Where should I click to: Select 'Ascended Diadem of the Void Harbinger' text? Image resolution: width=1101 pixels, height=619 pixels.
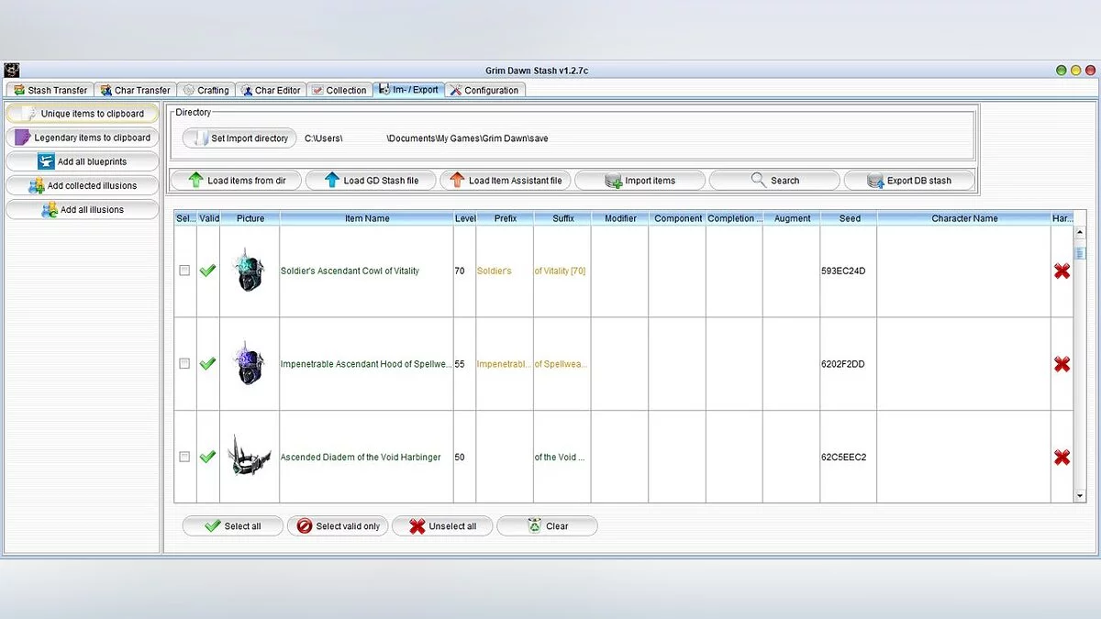tap(361, 457)
